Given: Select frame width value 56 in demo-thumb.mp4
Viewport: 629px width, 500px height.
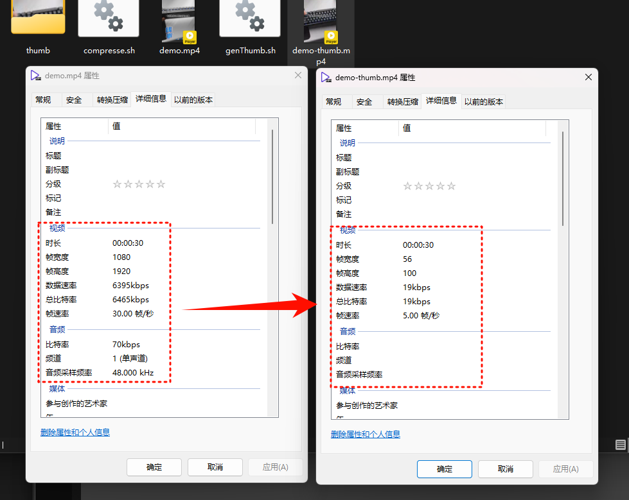Looking at the screenshot, I should point(407,259).
